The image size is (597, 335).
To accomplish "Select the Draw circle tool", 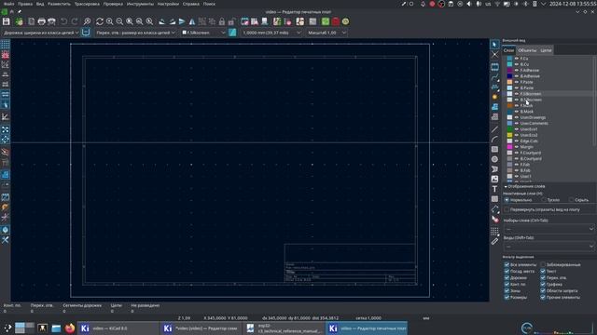I will (494, 159).
